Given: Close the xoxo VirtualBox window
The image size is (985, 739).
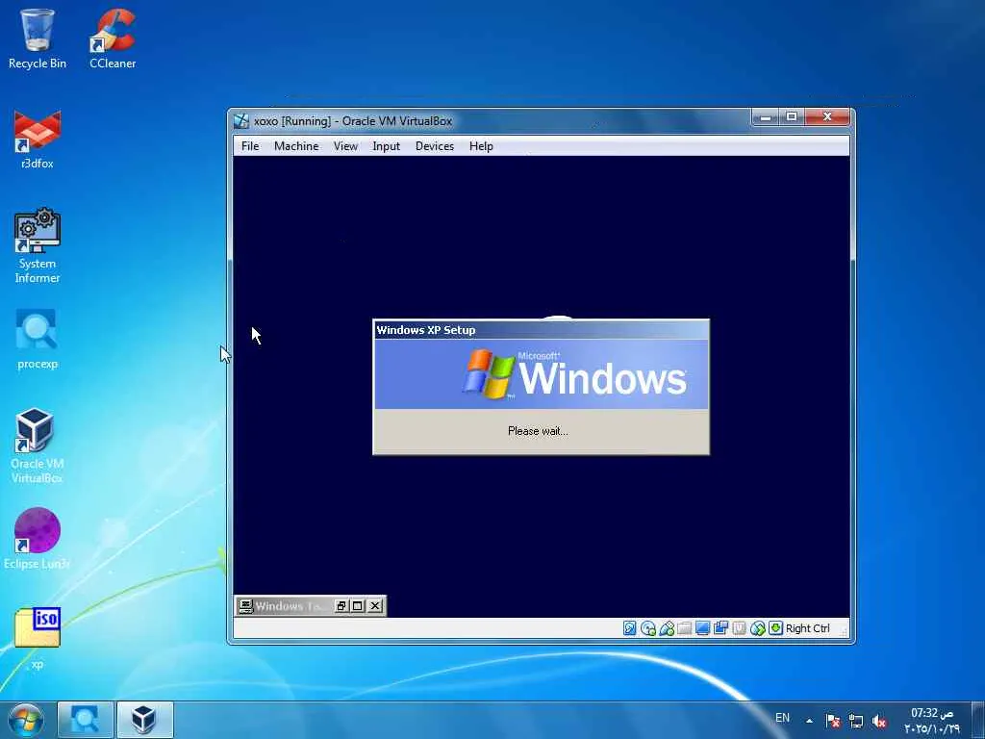Looking at the screenshot, I should [x=827, y=116].
